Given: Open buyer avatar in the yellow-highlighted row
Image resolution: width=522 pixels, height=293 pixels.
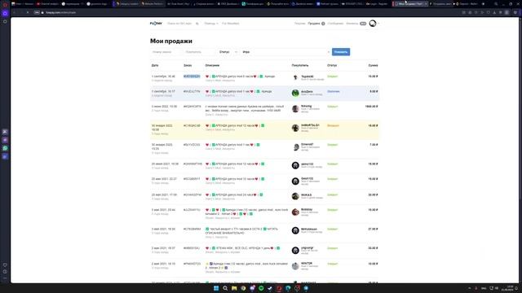Looking at the screenshot, I should point(295,128).
